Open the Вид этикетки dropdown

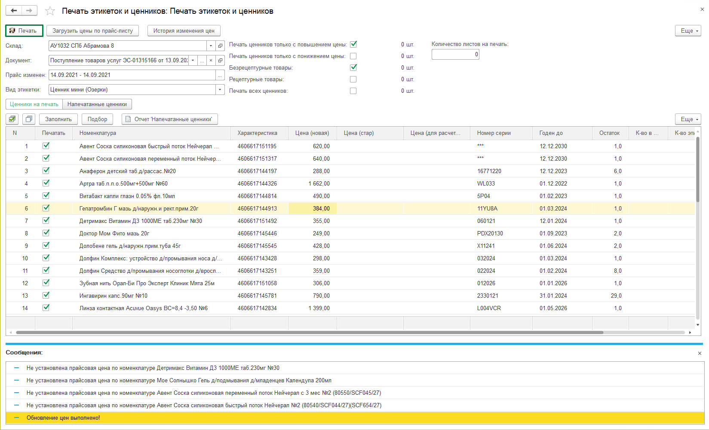point(220,90)
